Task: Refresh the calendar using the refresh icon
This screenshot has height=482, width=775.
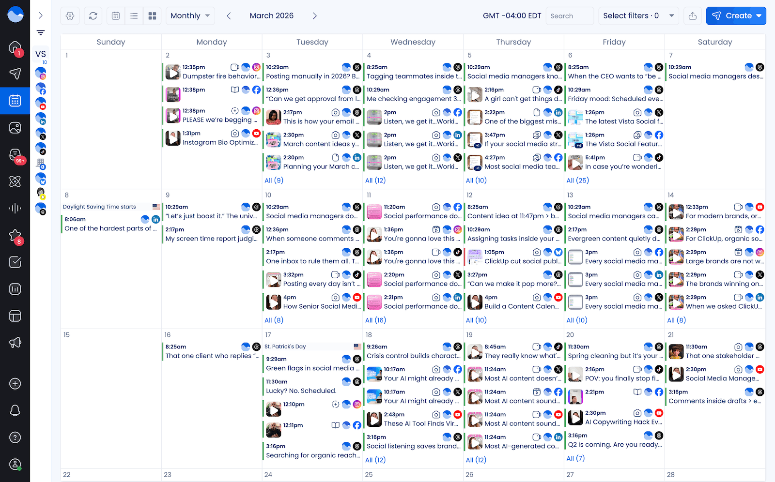Action: tap(93, 15)
